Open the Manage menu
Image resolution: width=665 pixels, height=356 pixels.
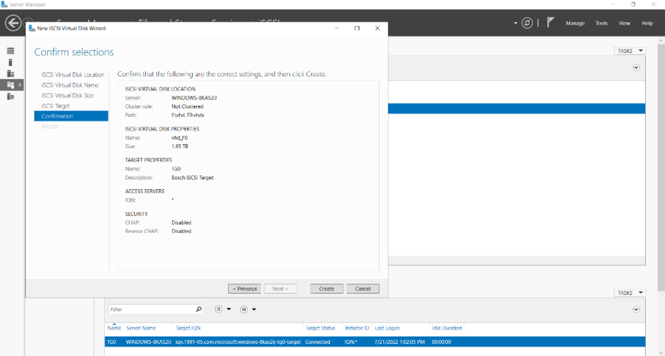pyautogui.click(x=575, y=24)
